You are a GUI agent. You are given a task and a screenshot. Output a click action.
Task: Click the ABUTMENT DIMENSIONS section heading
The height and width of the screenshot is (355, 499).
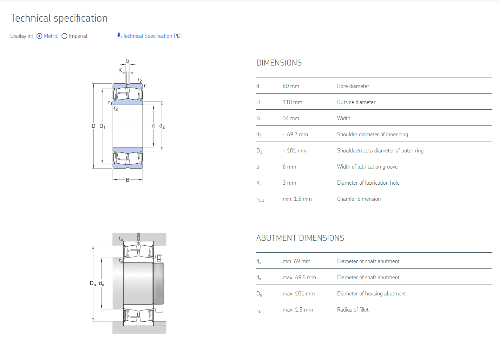click(300, 238)
